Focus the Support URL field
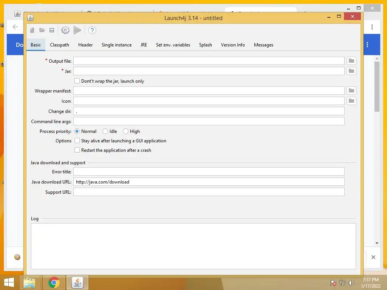The width and height of the screenshot is (387, 290). click(x=209, y=192)
